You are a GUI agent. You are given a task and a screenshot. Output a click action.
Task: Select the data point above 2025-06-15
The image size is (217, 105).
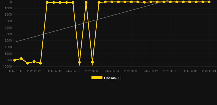[170, 2]
